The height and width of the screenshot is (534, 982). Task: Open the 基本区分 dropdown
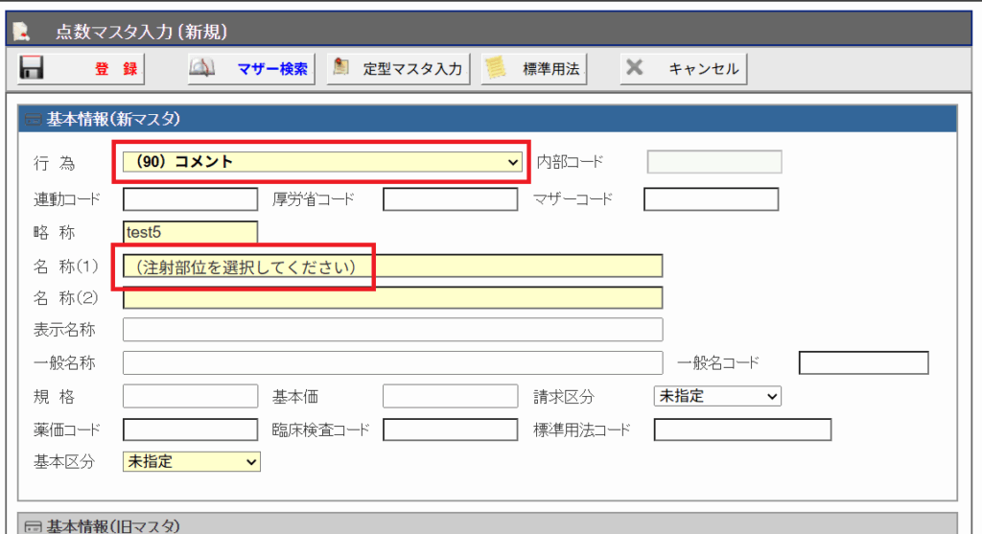pos(192,461)
